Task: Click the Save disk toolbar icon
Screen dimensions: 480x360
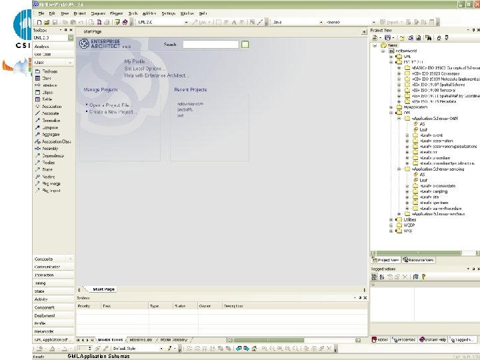Action: (55, 23)
